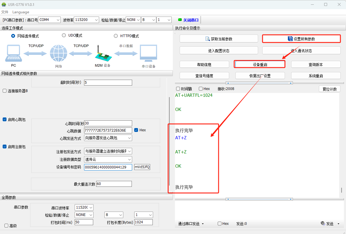
Task: Click the network globe icon
Action: click(x=58, y=53)
